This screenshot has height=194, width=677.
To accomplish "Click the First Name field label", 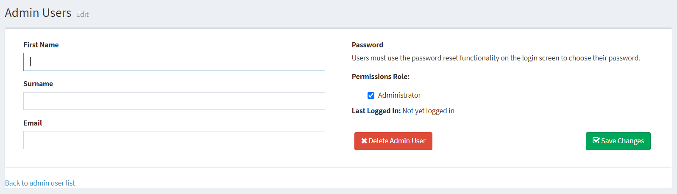I will tap(41, 45).
